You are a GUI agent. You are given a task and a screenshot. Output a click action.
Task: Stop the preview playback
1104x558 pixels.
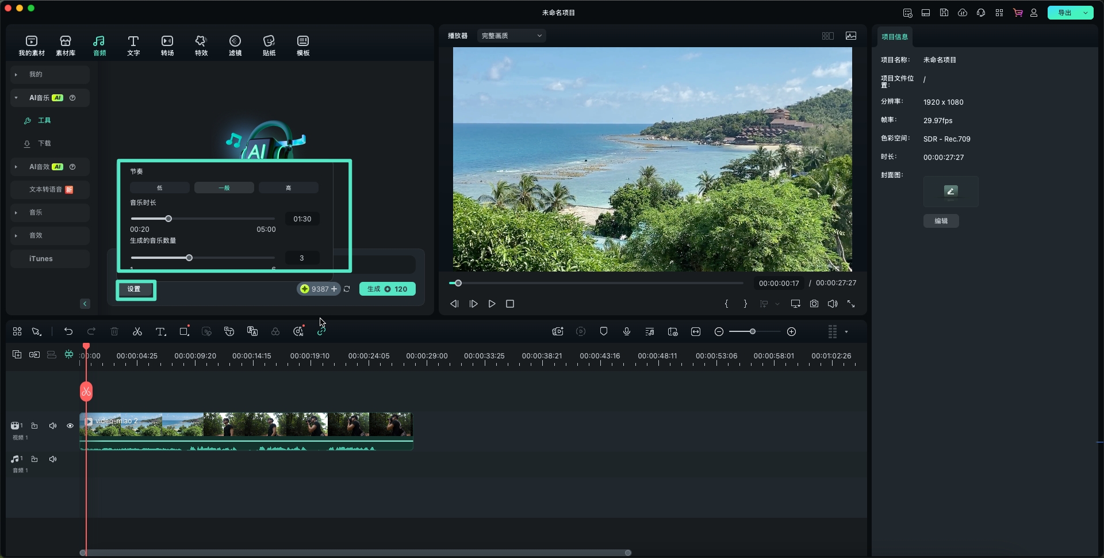(x=510, y=304)
